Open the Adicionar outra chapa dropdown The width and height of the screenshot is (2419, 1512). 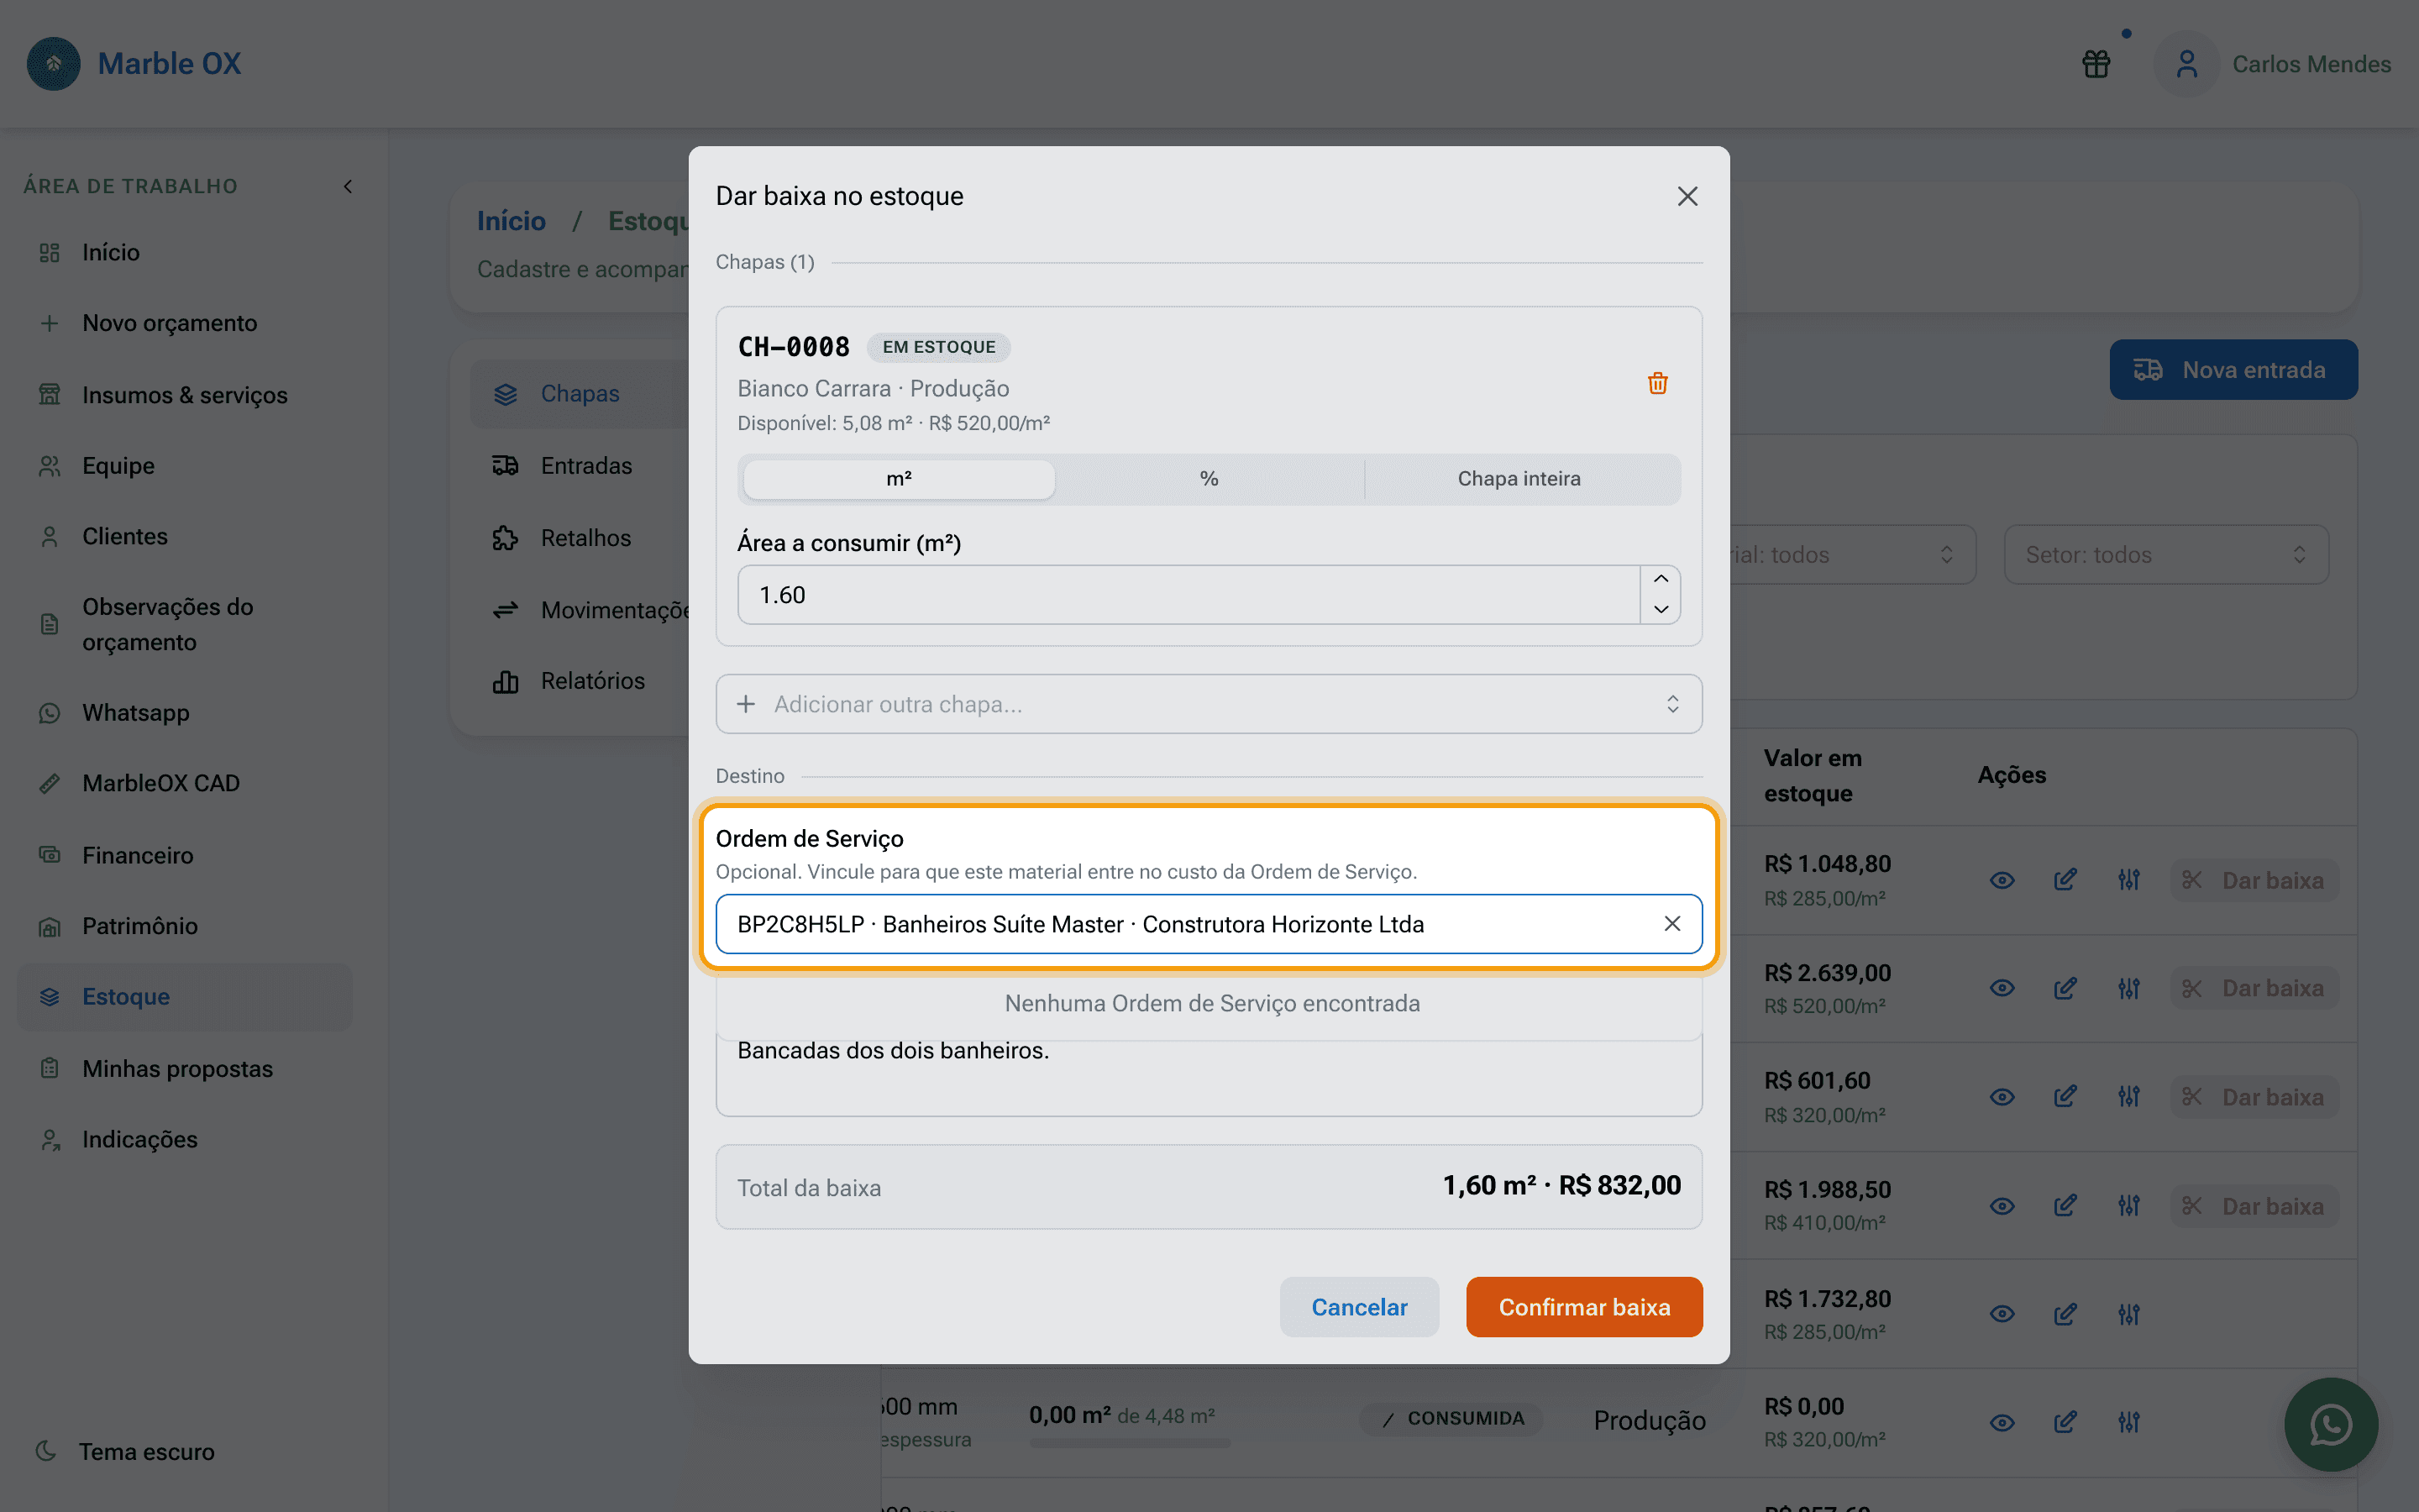click(x=1209, y=704)
